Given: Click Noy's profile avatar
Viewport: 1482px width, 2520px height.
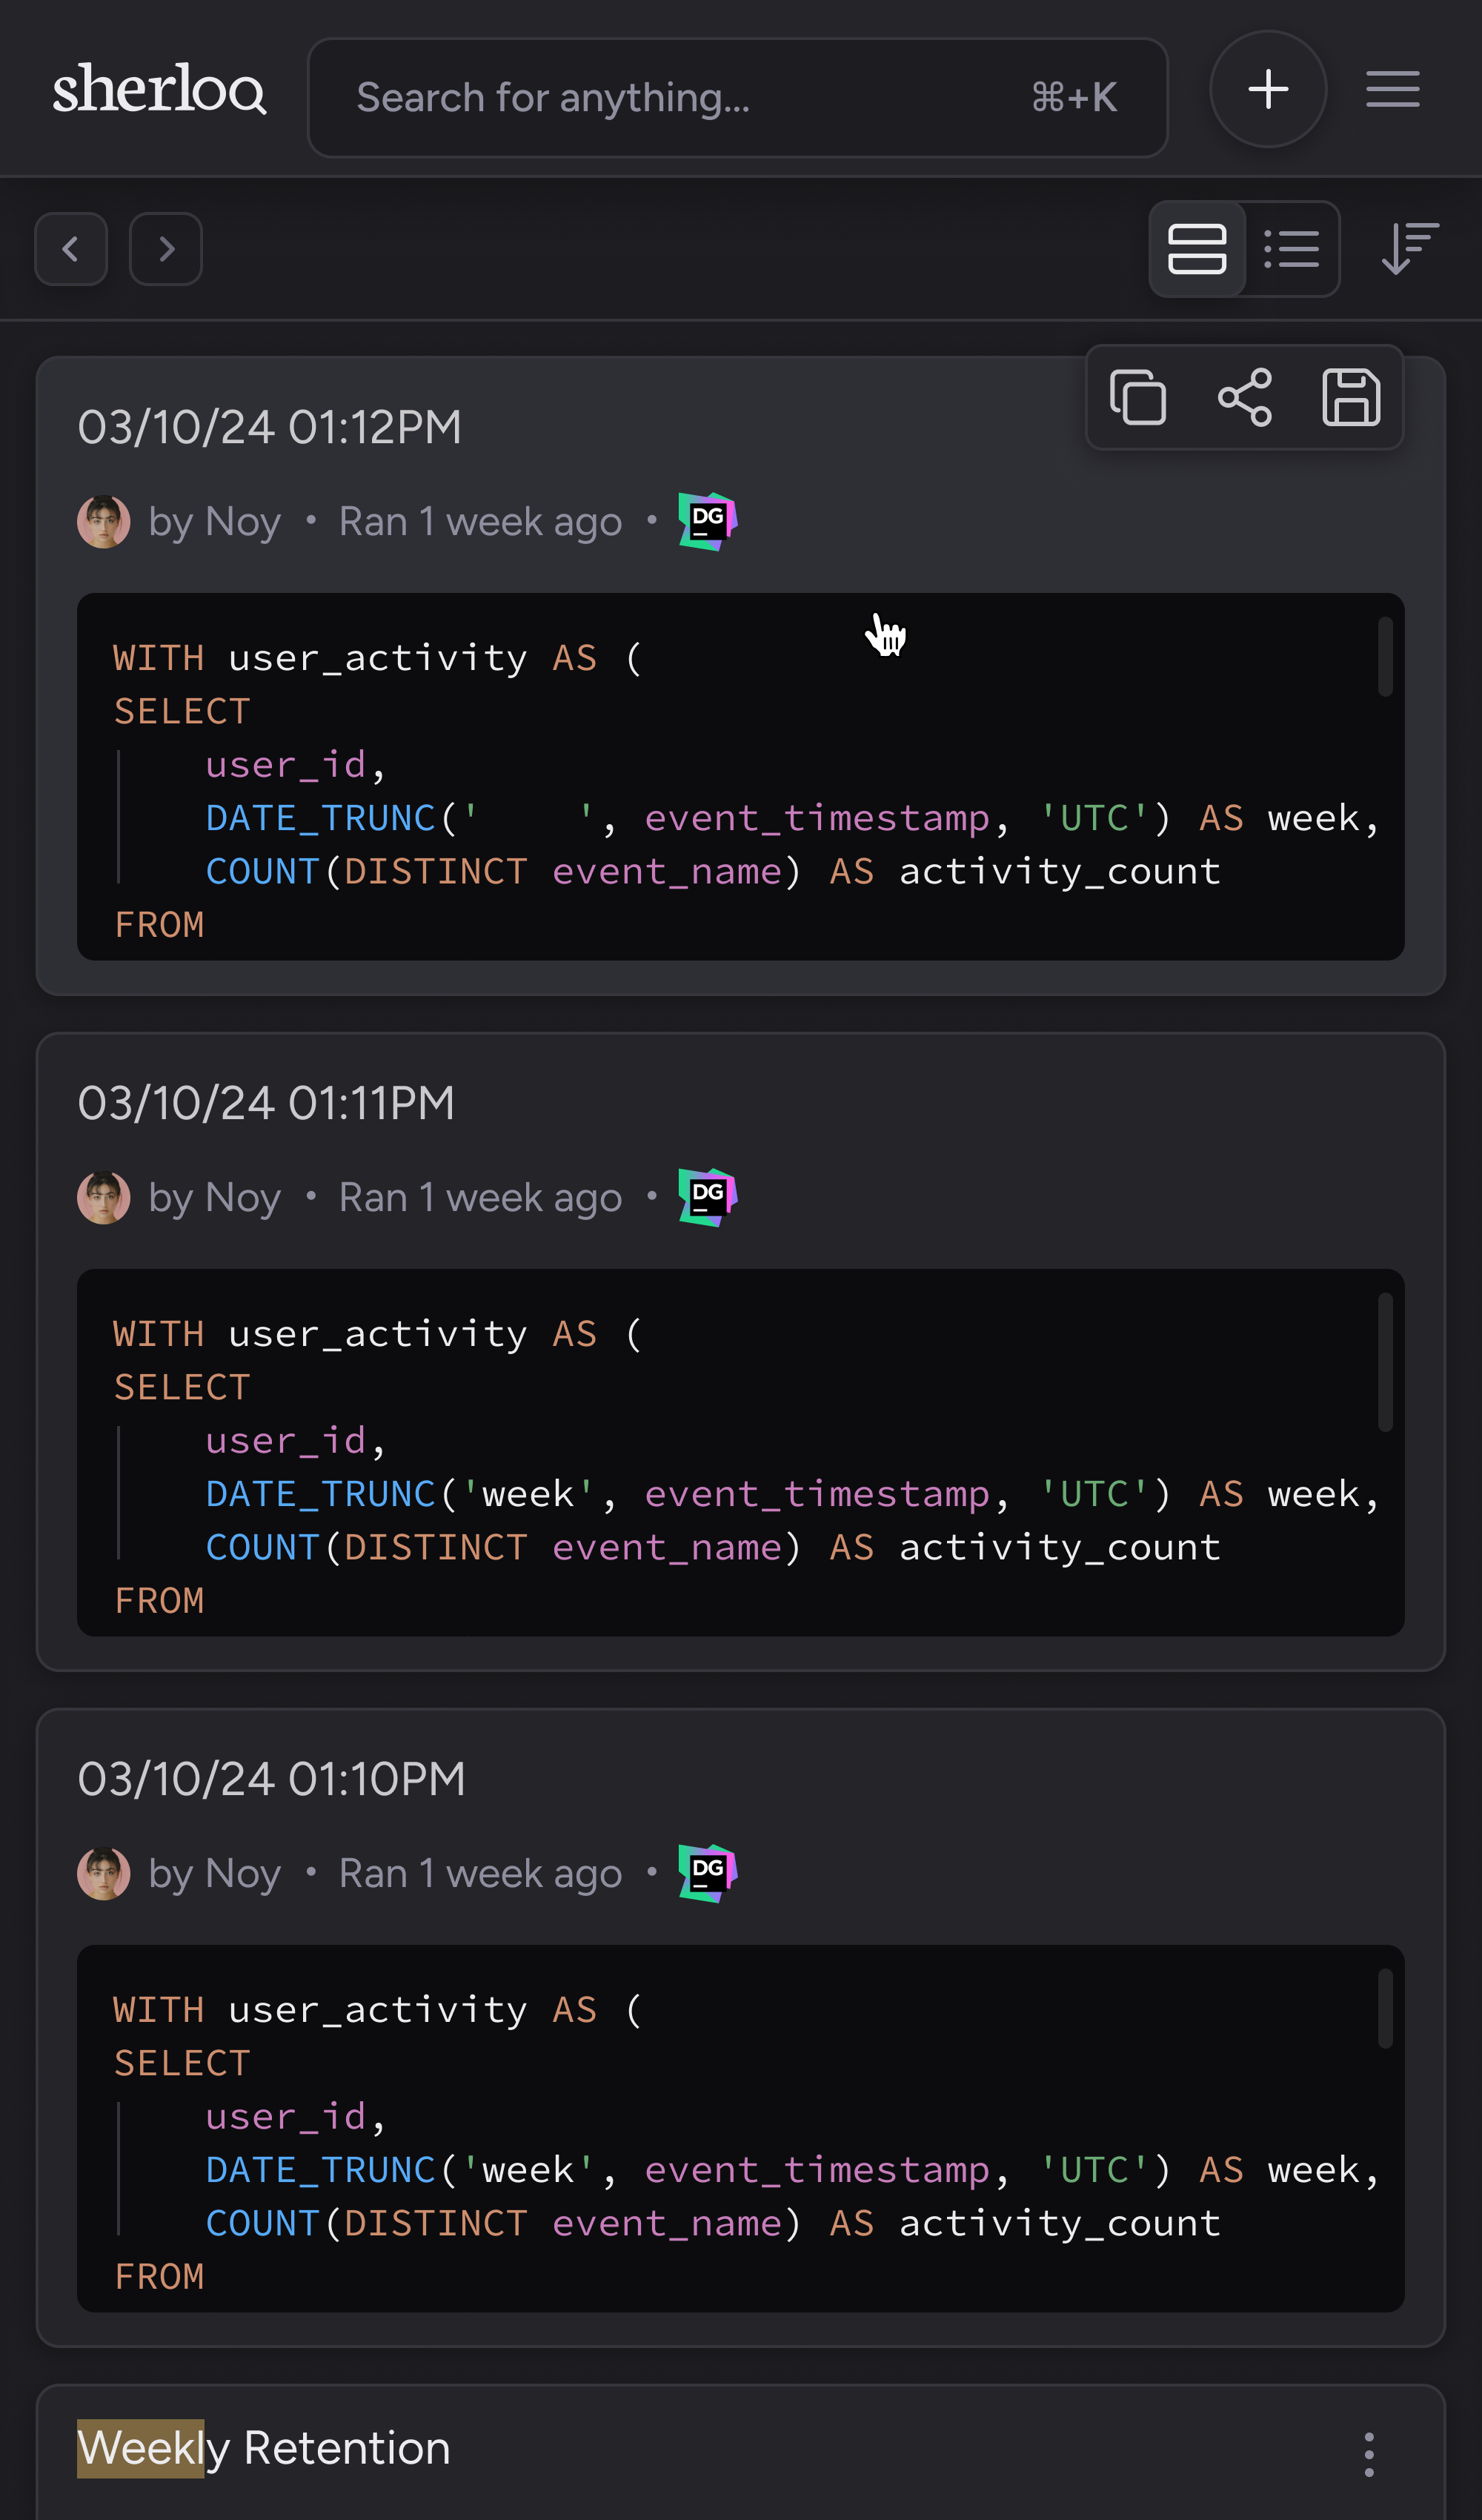Looking at the screenshot, I should coord(104,520).
